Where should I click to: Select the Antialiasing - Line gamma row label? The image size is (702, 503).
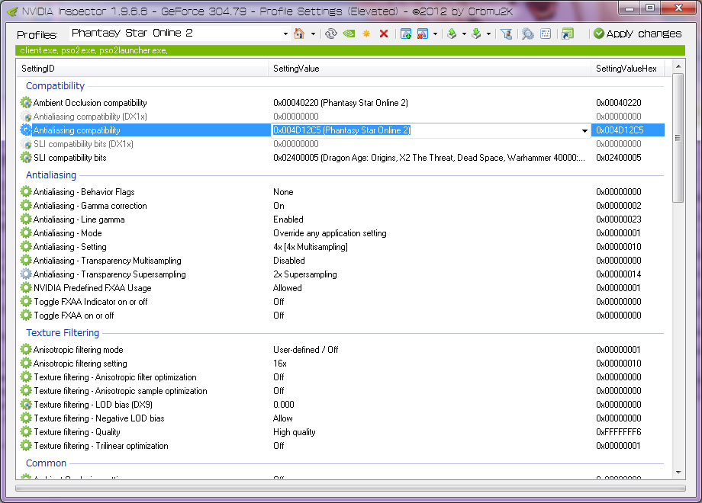[79, 219]
